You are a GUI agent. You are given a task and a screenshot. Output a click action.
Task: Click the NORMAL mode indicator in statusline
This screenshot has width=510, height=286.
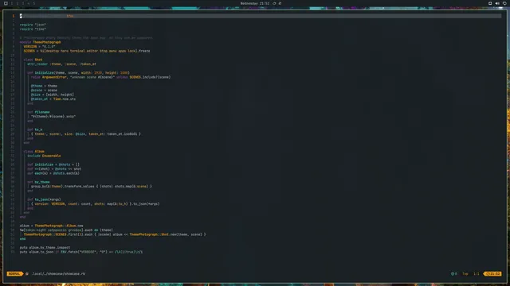14,273
